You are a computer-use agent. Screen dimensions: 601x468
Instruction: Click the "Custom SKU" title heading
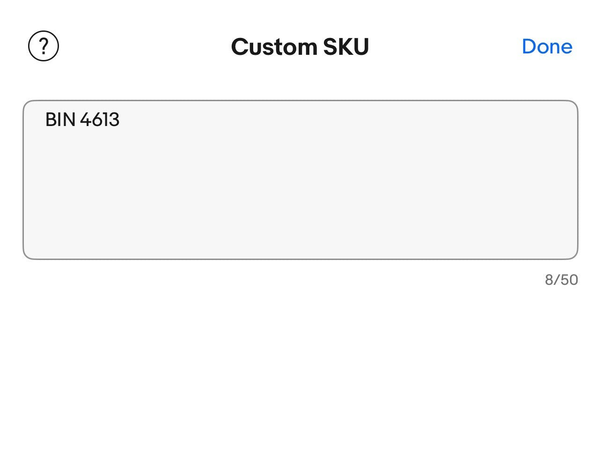[x=300, y=47]
